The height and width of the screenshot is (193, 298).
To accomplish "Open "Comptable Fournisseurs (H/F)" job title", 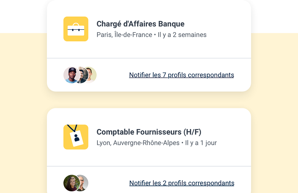I will coord(149,132).
